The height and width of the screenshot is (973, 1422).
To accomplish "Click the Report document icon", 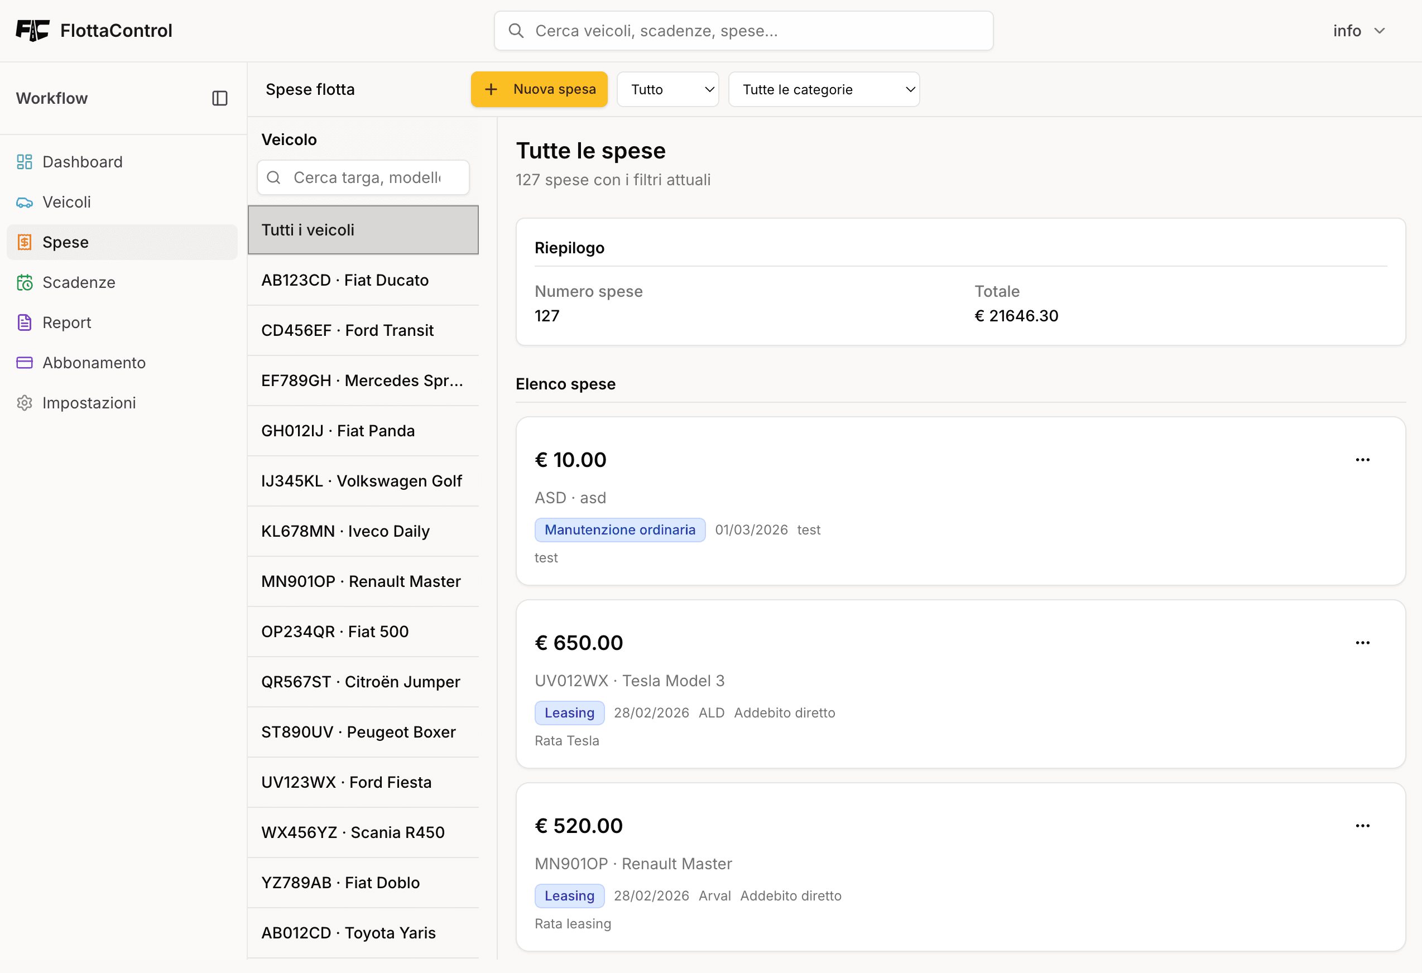I will pos(25,323).
